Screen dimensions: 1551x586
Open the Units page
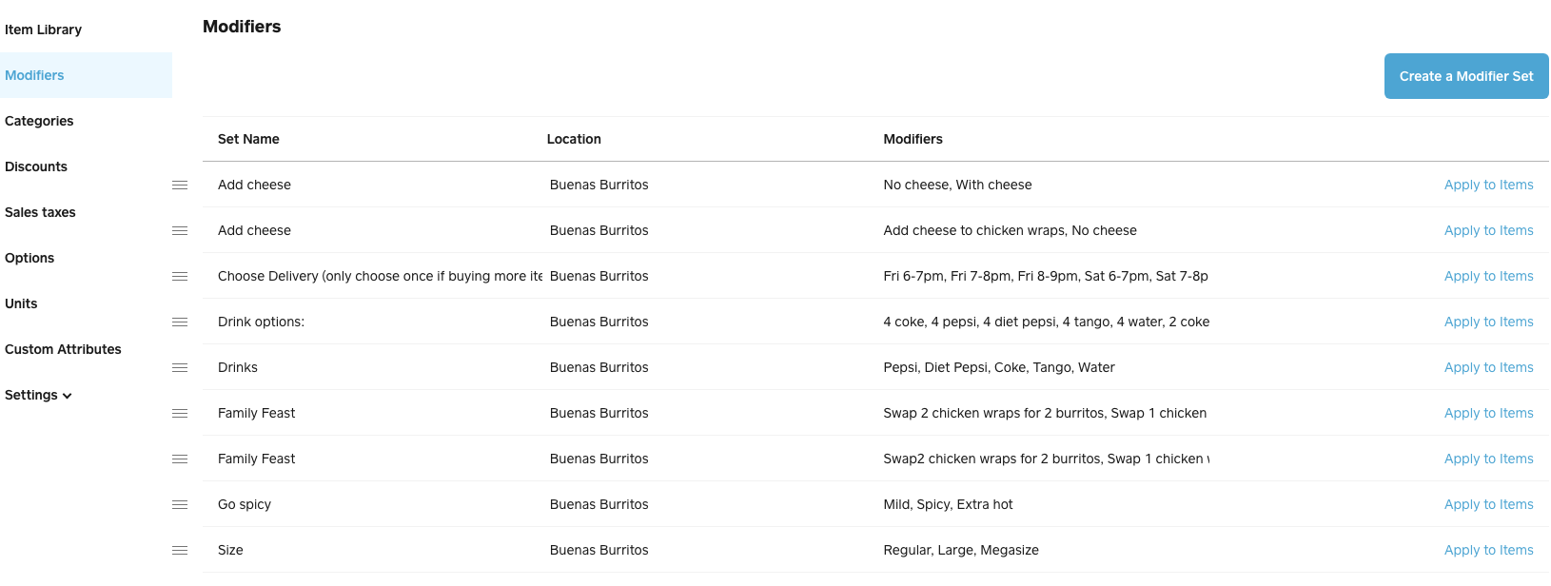pos(21,303)
